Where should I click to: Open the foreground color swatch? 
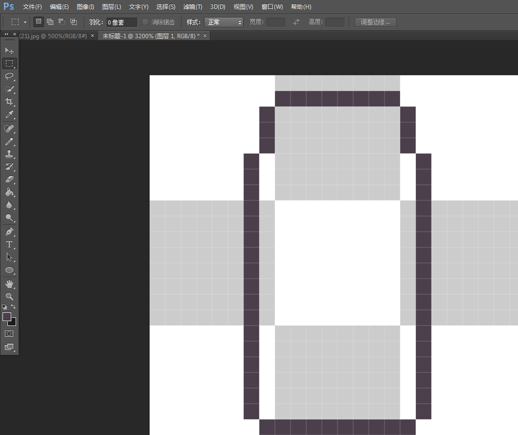point(7,317)
